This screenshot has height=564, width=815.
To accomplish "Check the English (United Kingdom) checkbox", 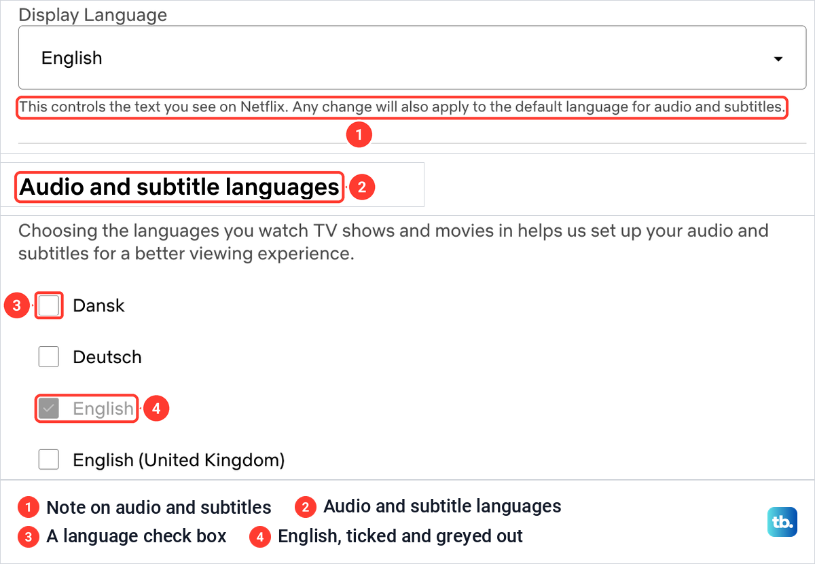I will coord(49,460).
